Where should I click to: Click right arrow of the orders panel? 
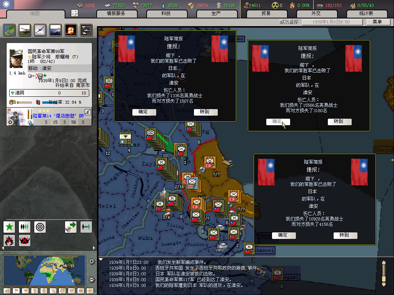click(94, 248)
